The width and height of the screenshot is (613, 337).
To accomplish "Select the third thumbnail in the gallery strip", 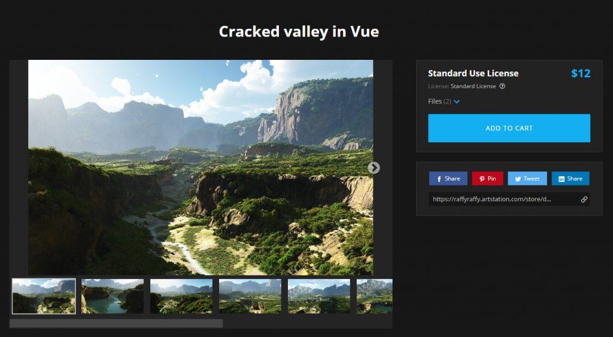I will (181, 296).
